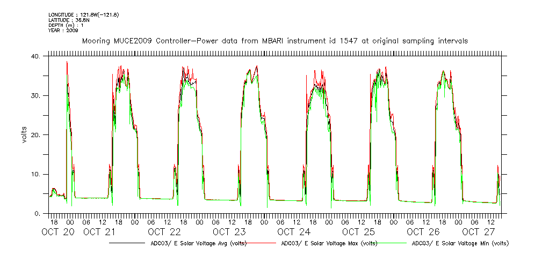Select the OCT 25 date label
Screen dimensions: 542x270
[359, 232]
